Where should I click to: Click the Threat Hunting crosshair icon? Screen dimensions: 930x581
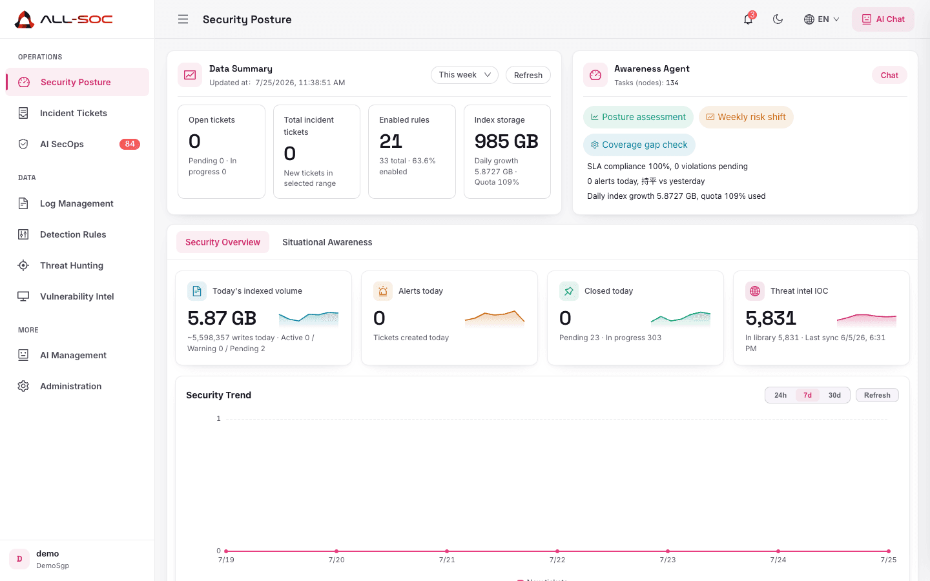23,265
